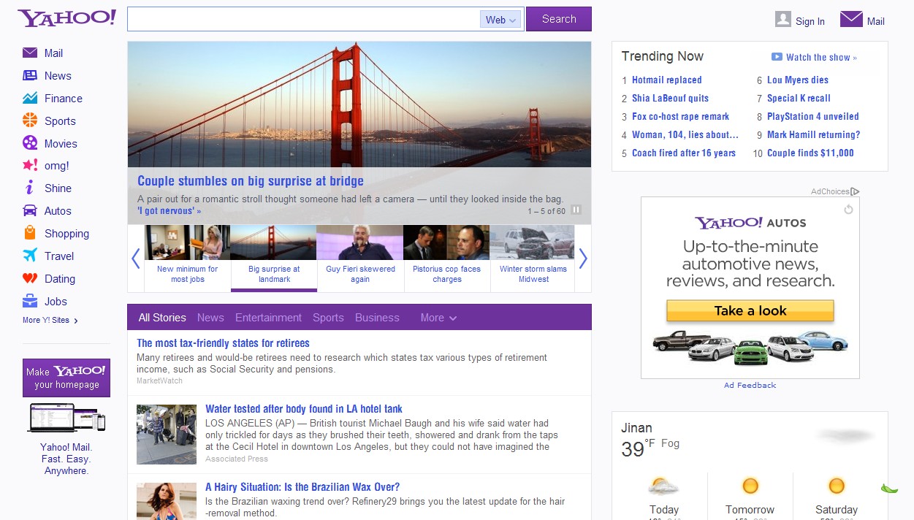
Task: Open Mark Hamill returning? trending link
Action: [x=813, y=134]
